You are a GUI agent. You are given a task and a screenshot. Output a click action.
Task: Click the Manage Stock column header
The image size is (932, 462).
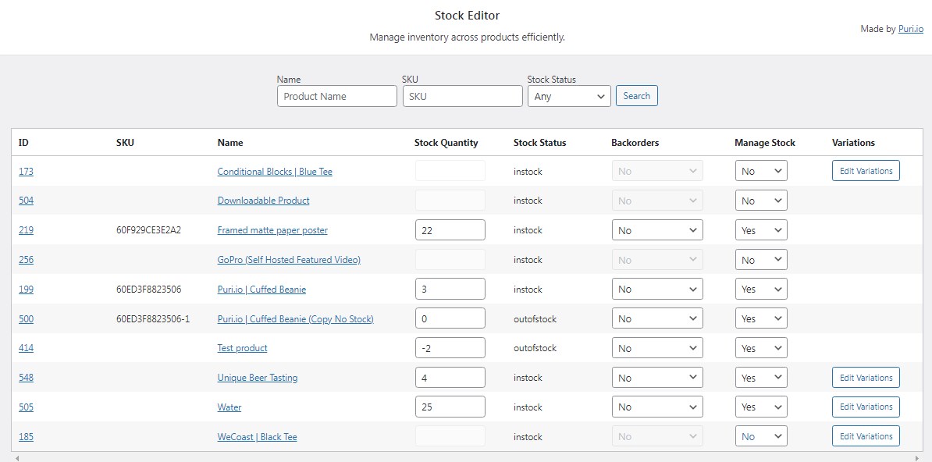pyautogui.click(x=764, y=143)
